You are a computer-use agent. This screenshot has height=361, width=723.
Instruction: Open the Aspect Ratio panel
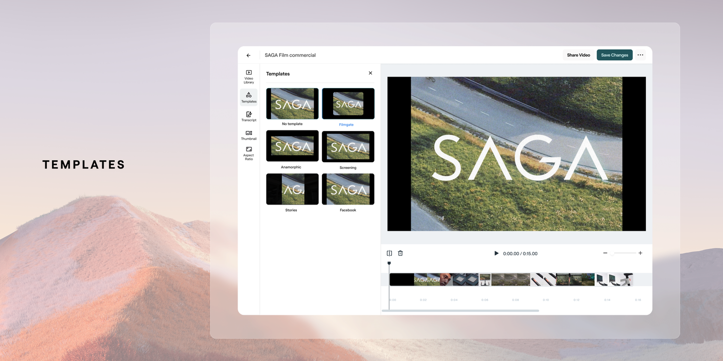249,154
